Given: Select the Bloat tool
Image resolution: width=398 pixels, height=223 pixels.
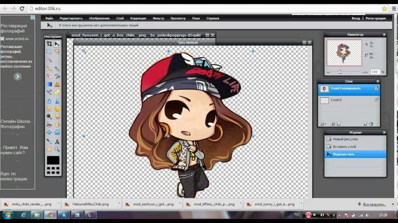Looking at the screenshot, I should [49, 133].
